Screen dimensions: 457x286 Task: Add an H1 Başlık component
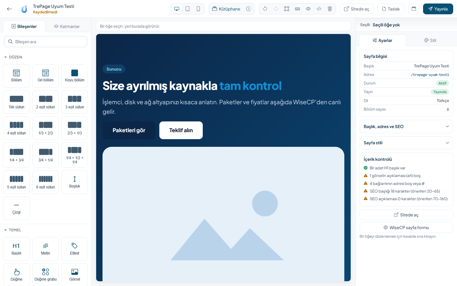(17, 249)
